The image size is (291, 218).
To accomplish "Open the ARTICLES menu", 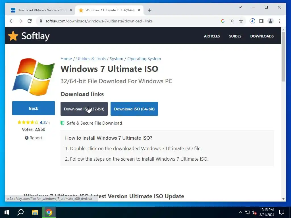I will [x=212, y=36].
